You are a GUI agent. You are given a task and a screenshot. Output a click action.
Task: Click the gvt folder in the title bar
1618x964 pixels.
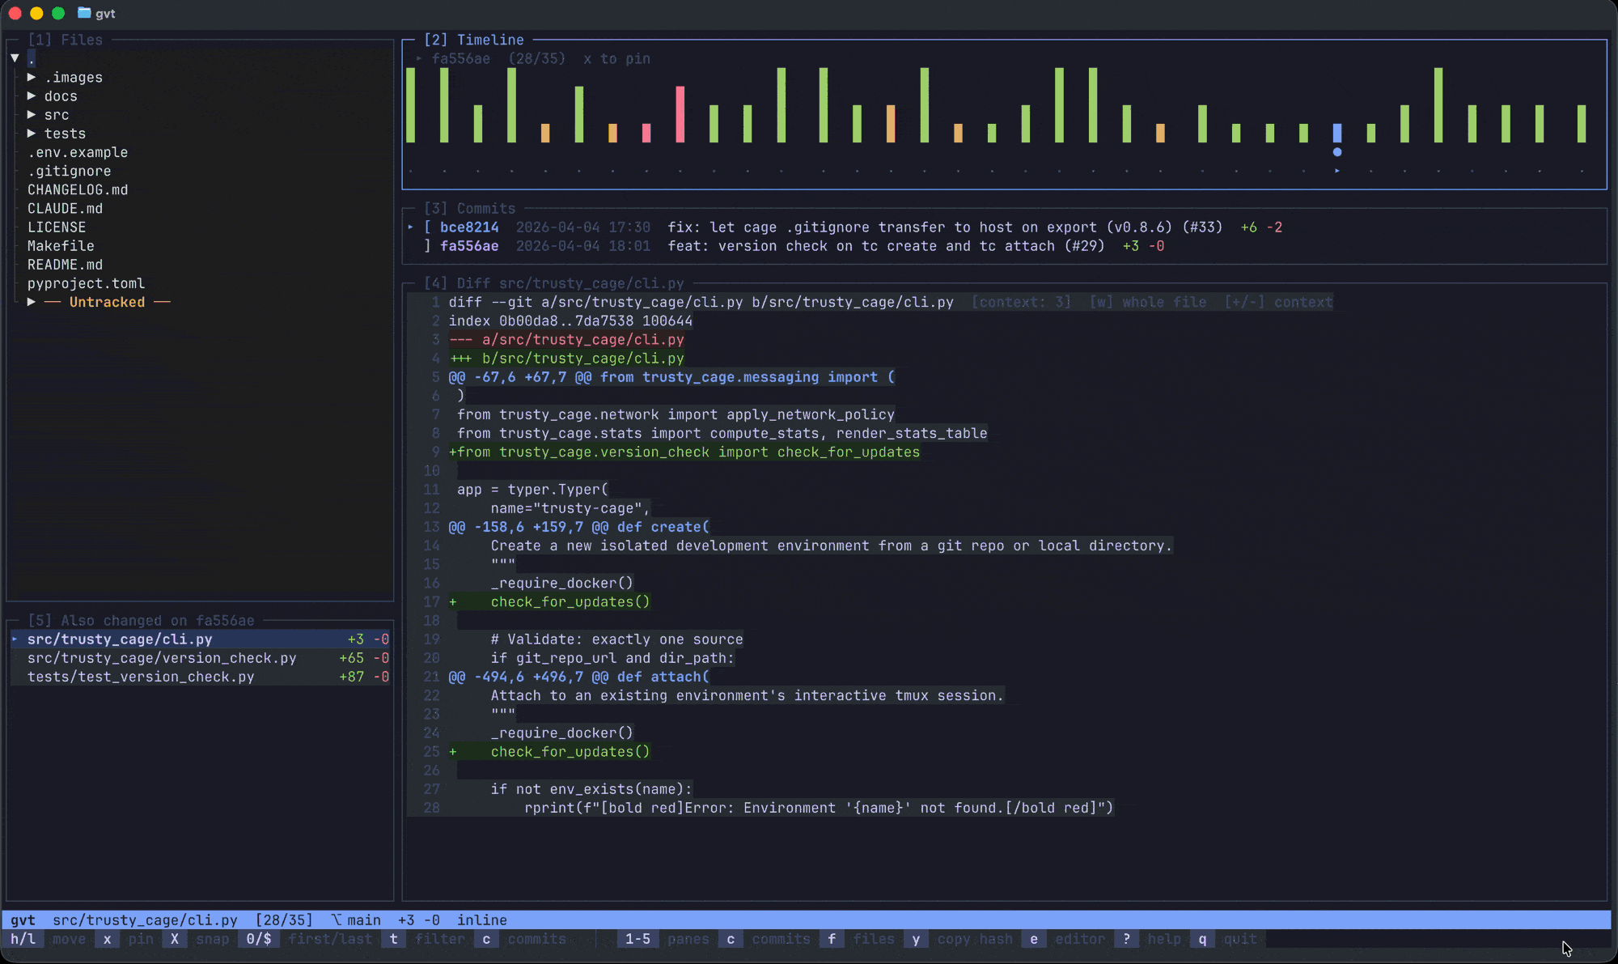(98, 13)
